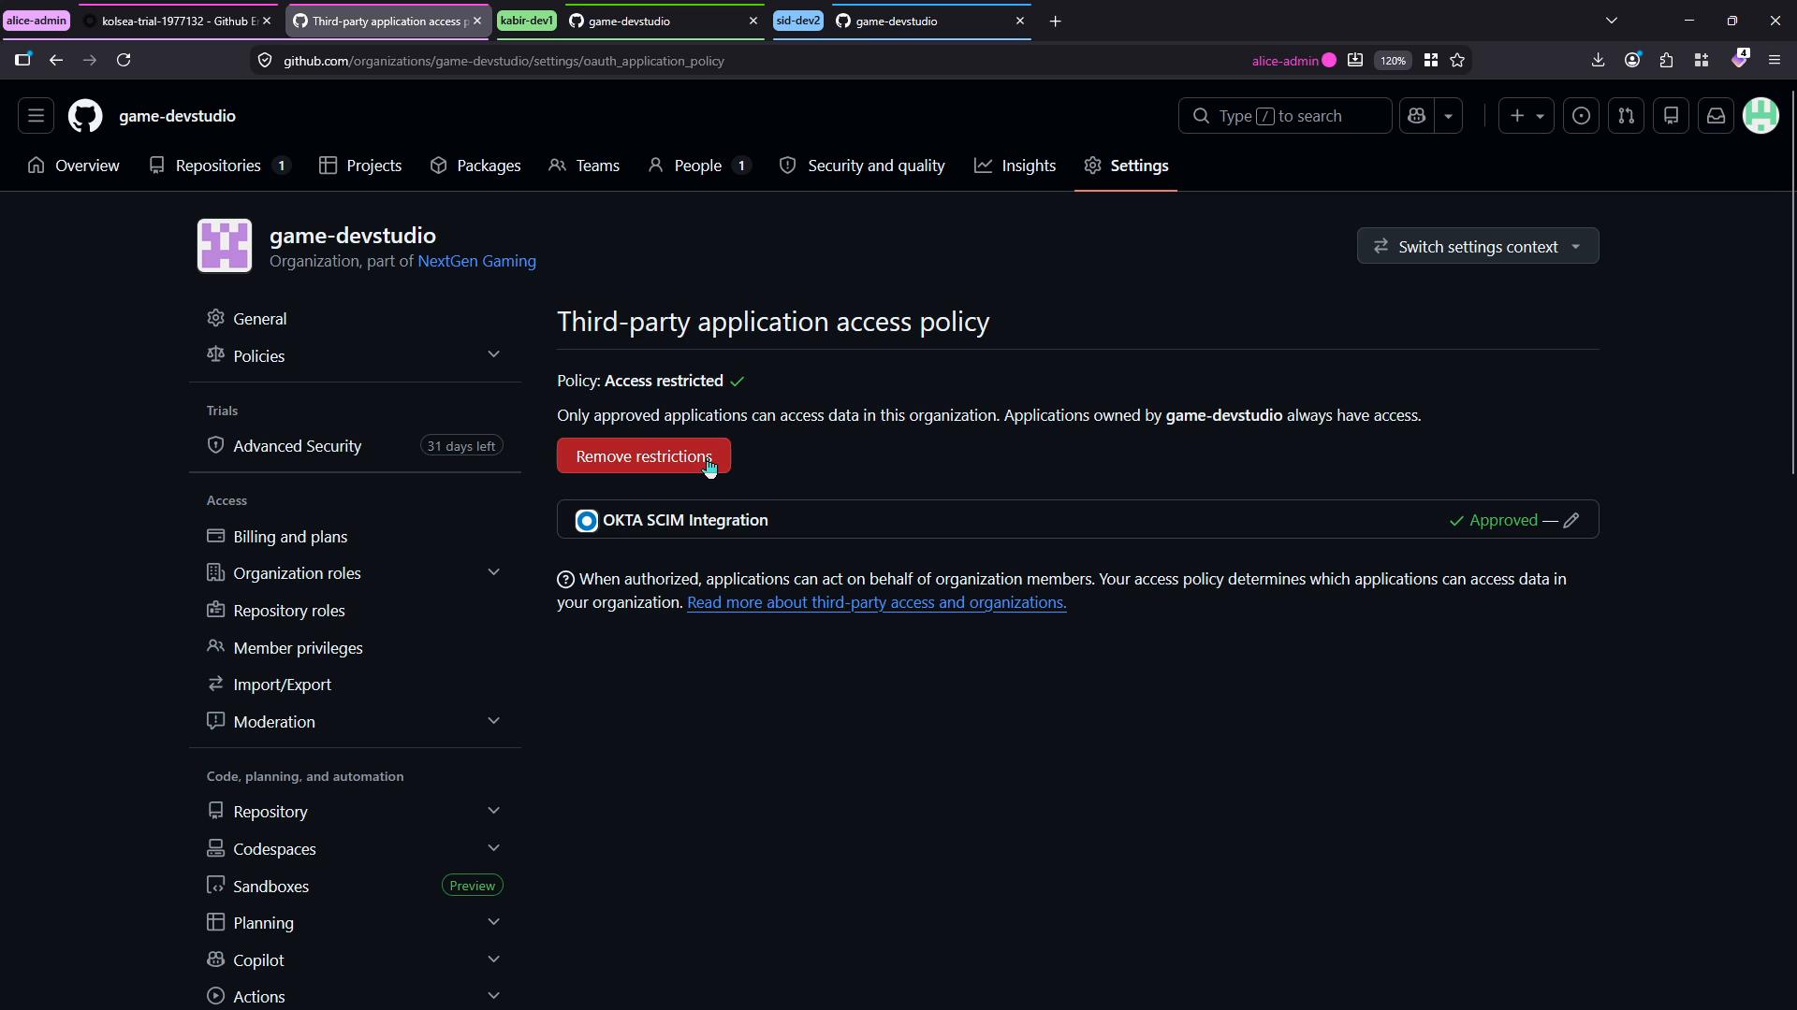This screenshot has width=1797, height=1010.
Task: Switch to the Repositories tab
Action: click(x=219, y=166)
